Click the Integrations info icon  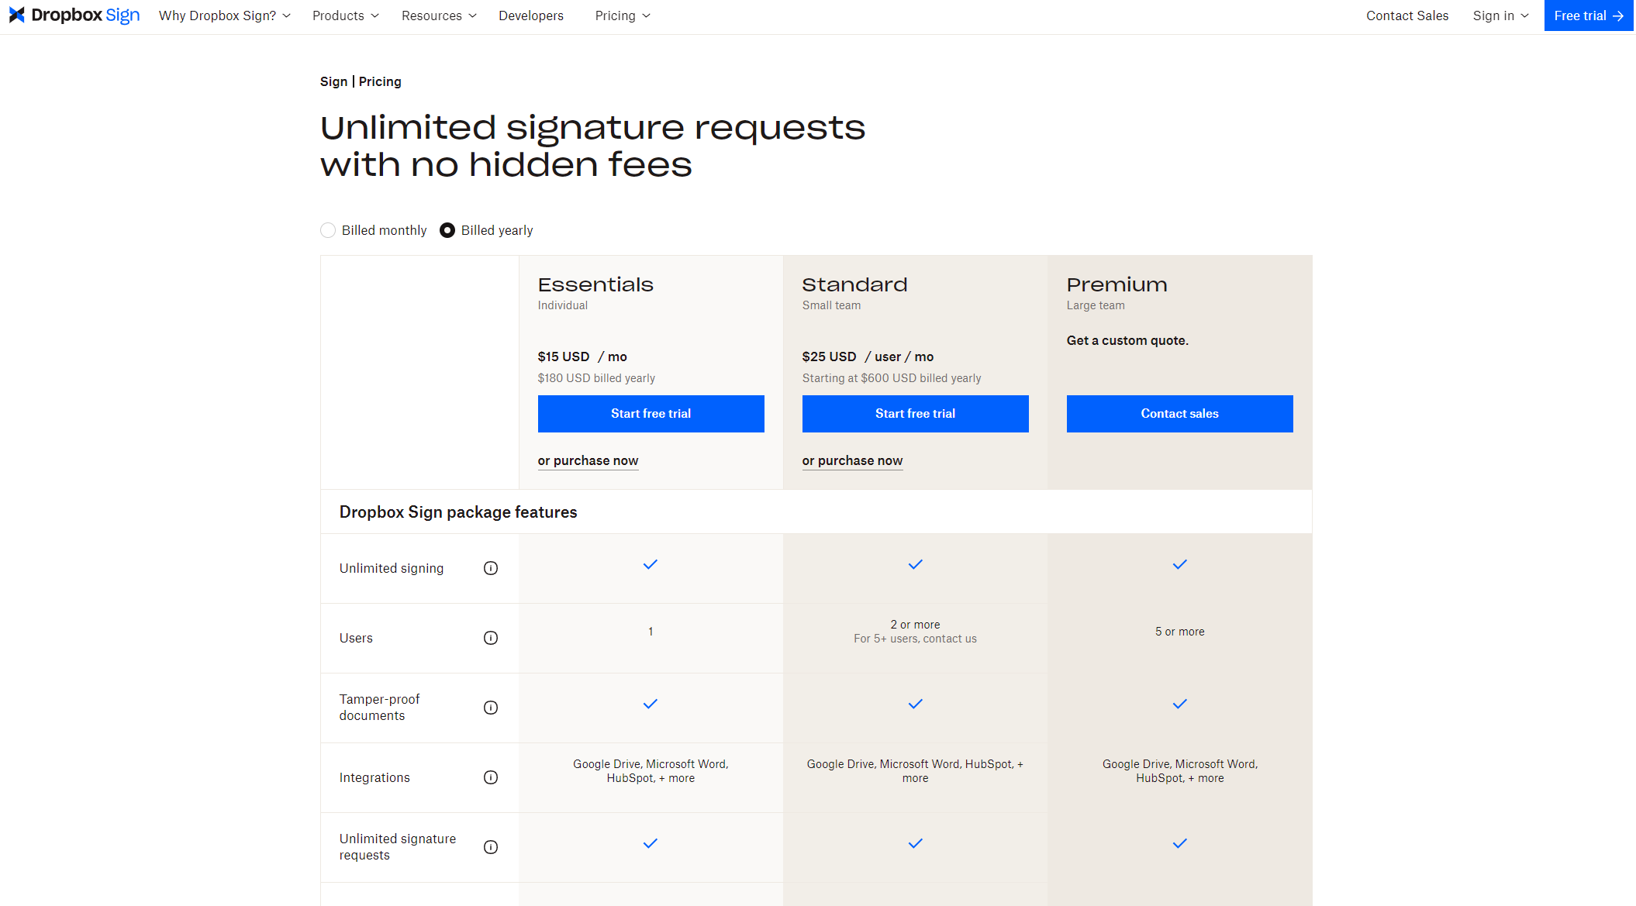pos(490,777)
